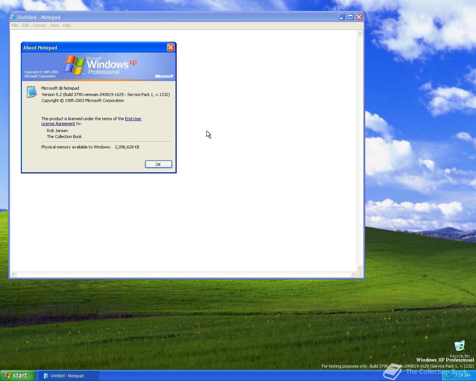The width and height of the screenshot is (476, 381).
Task: Close the About Notepad dialog
Action: pos(171,47)
